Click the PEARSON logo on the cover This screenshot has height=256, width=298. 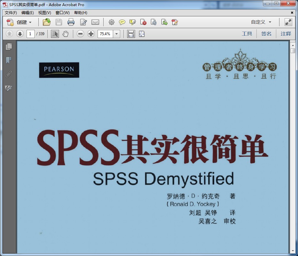[x=59, y=70]
